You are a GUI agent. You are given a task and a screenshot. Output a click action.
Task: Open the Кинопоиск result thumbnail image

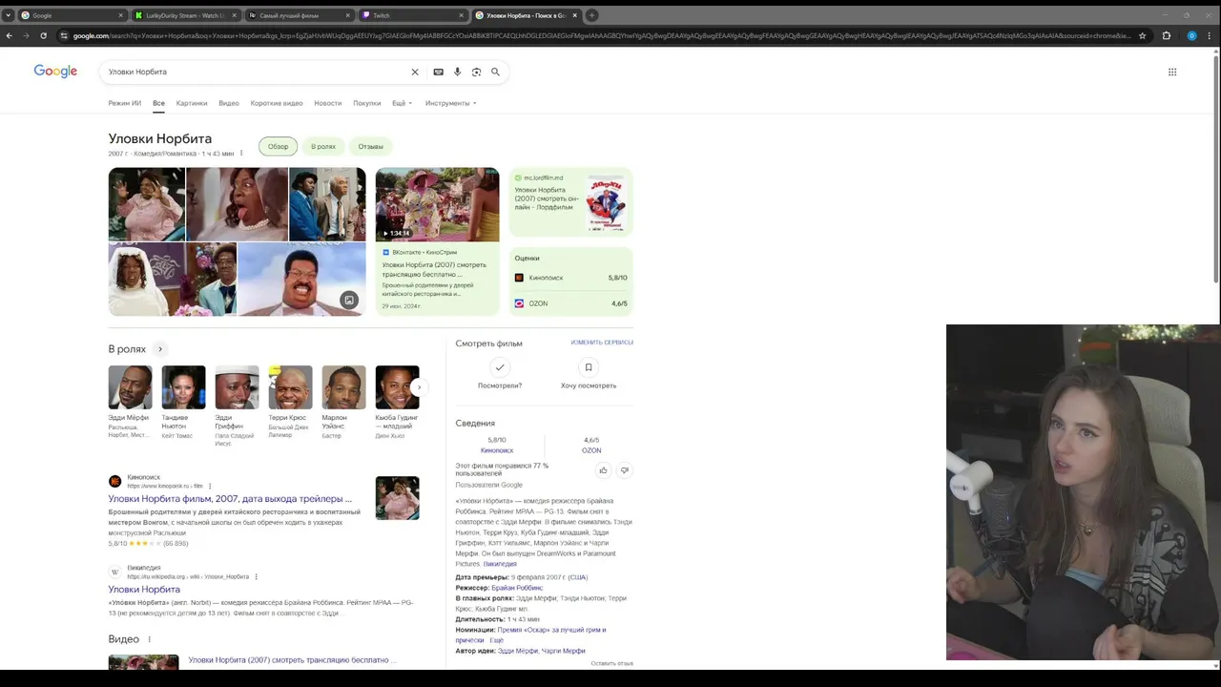click(397, 498)
